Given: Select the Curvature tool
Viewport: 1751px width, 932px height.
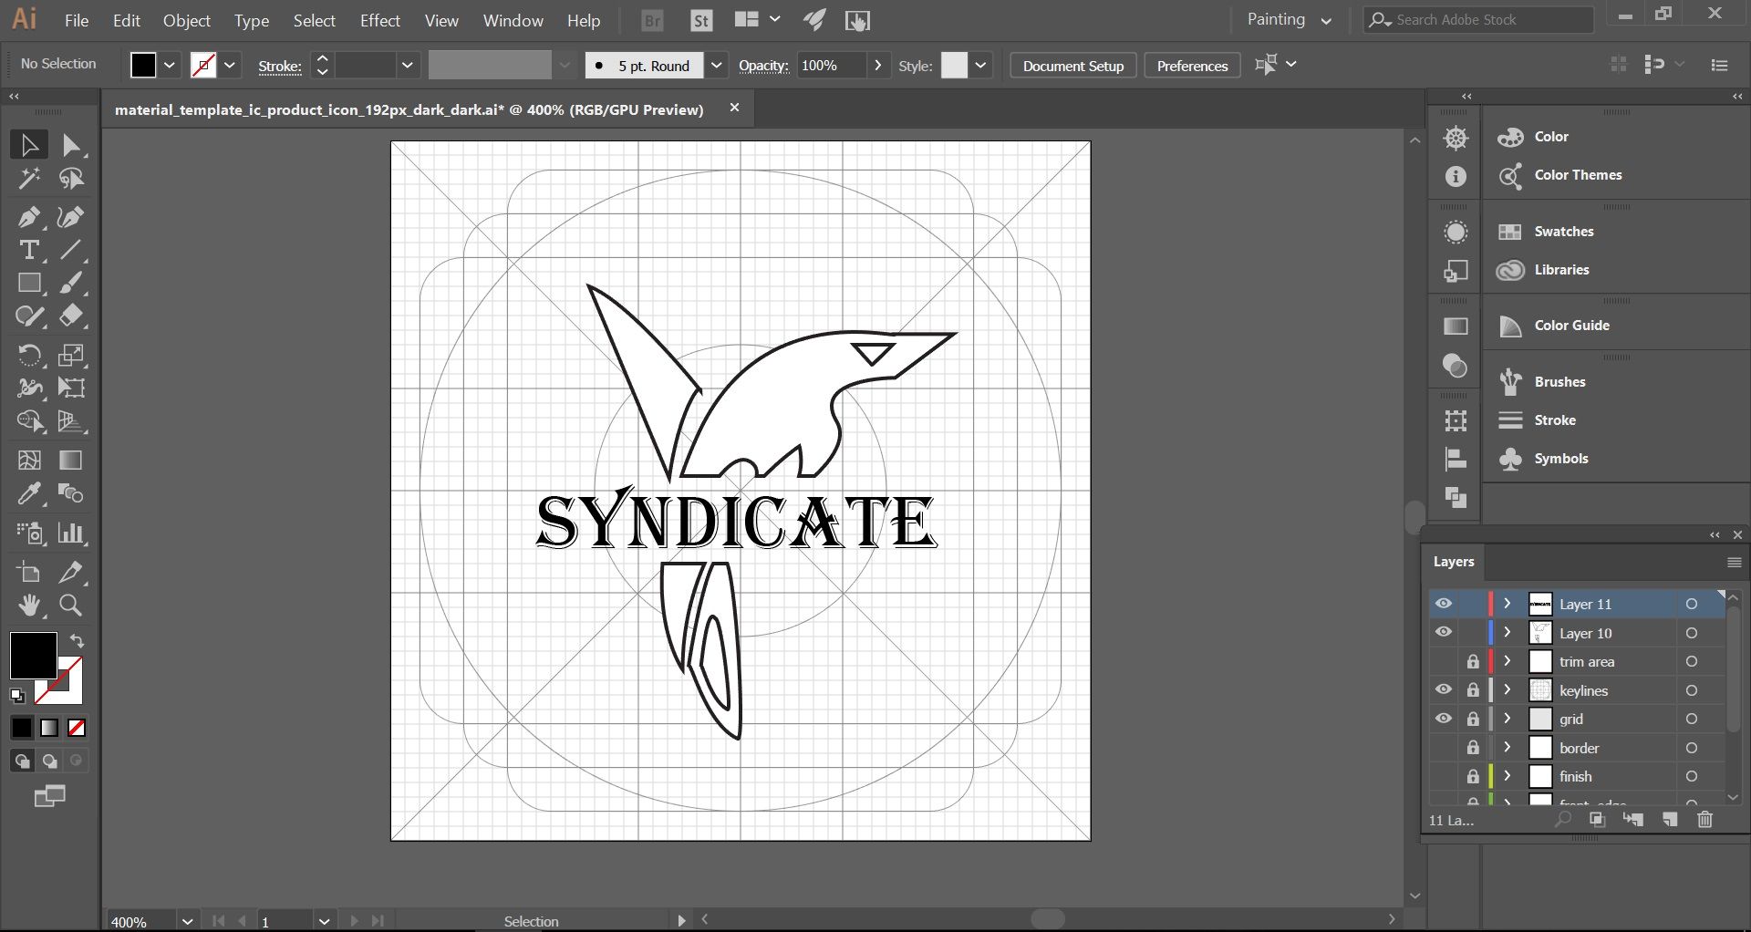Looking at the screenshot, I should [71, 217].
